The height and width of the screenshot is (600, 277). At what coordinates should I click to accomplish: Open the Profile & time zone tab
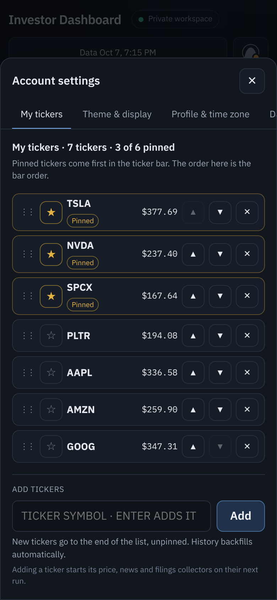click(211, 114)
